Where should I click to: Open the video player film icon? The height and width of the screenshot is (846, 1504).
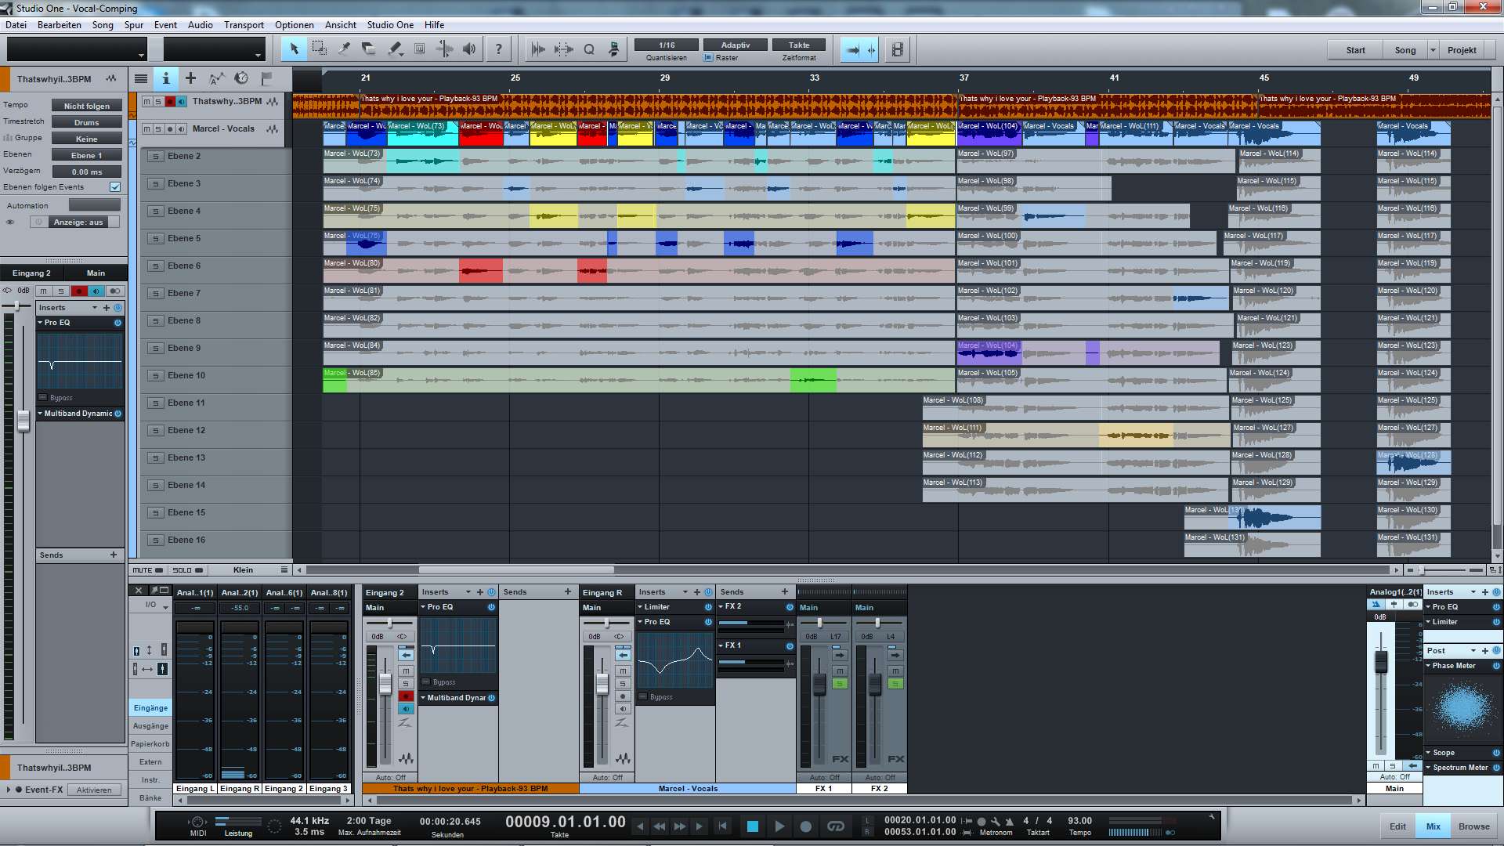click(x=898, y=49)
